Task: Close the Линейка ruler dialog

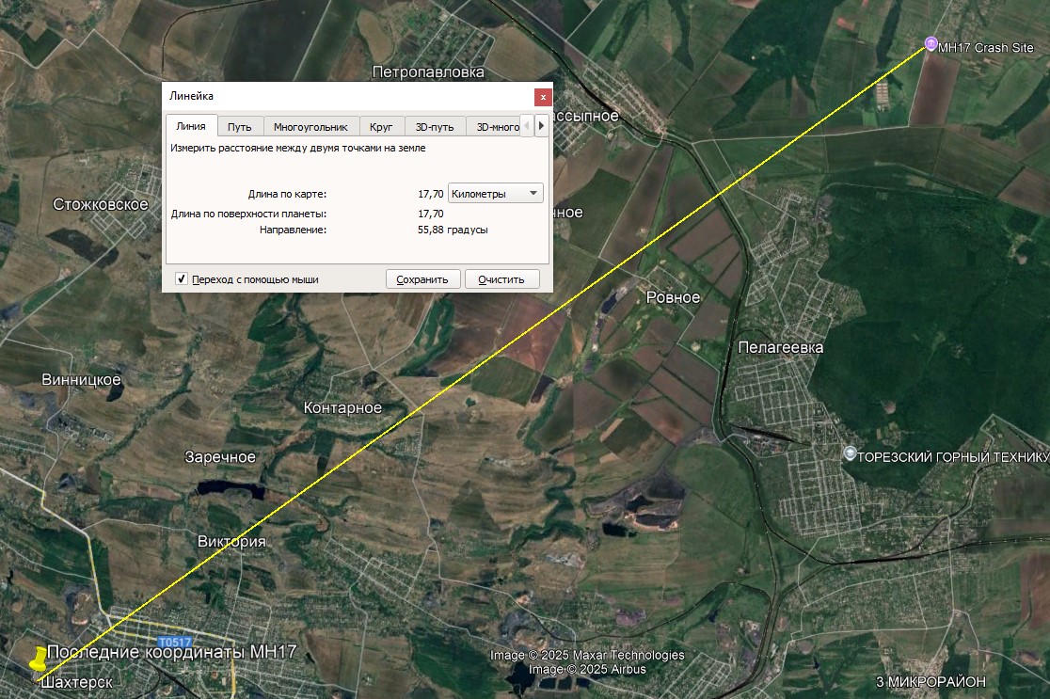Action: pos(543,97)
